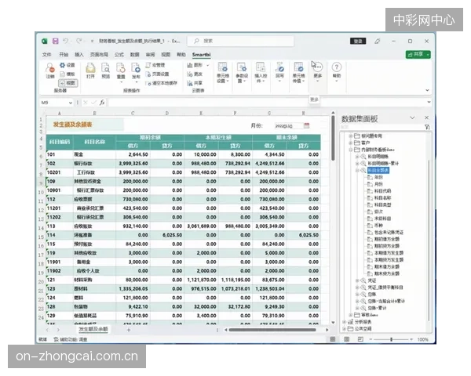471x376 pixels.
Task: Click 清空本地缓存 clear local cache button
Action: pyautogui.click(x=162, y=83)
